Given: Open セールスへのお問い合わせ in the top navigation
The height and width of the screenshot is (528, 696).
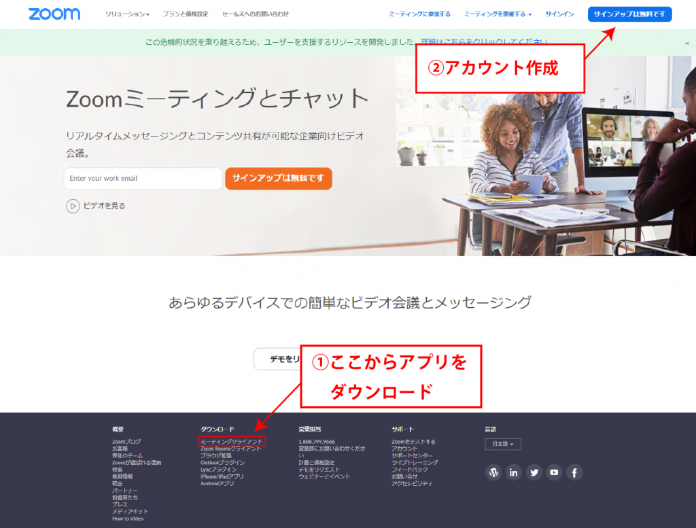Looking at the screenshot, I should [x=256, y=14].
